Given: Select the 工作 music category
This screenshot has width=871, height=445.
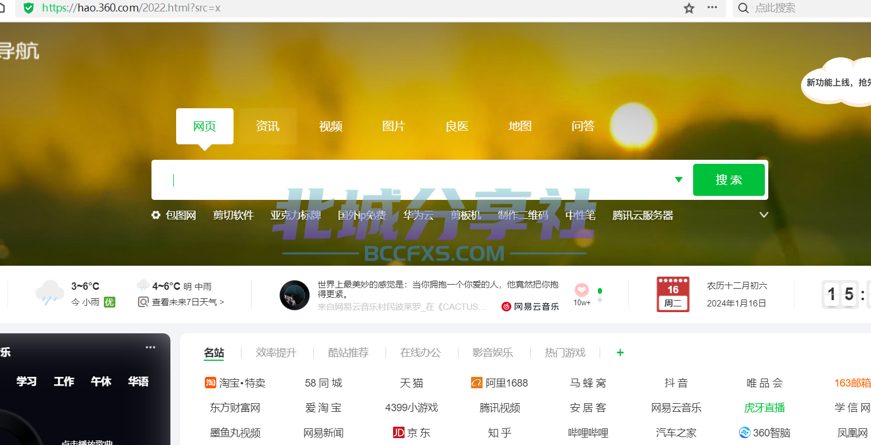Looking at the screenshot, I should coord(64,381).
